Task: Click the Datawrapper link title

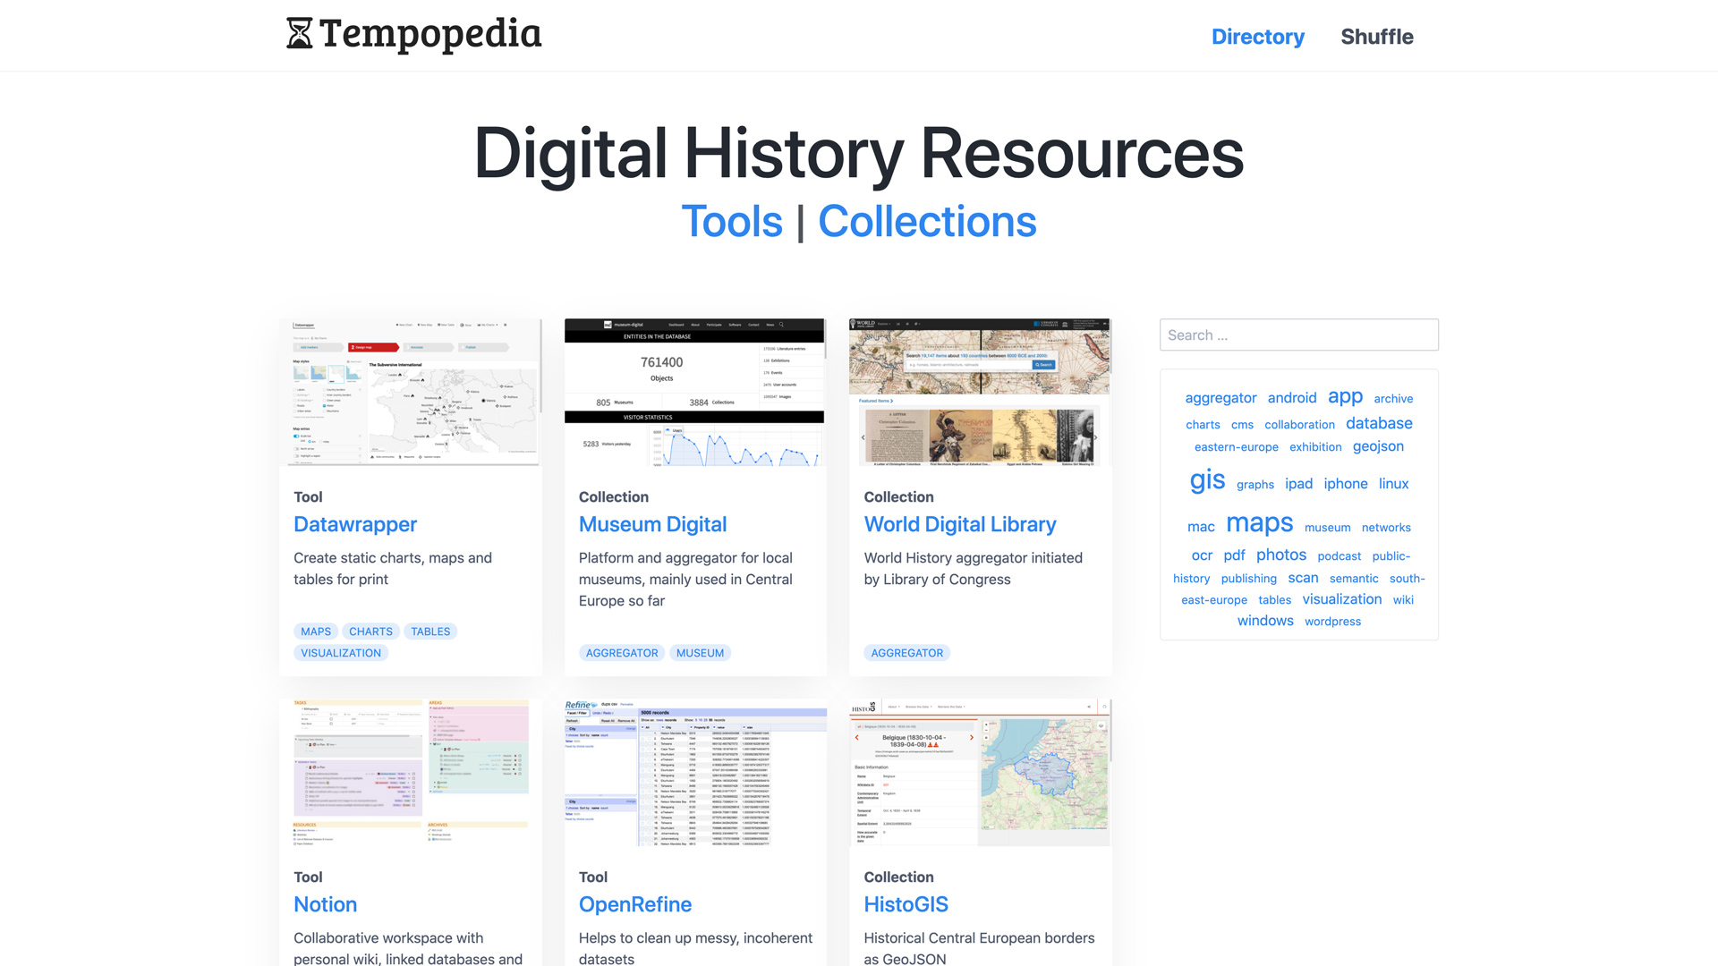Action: pos(355,523)
